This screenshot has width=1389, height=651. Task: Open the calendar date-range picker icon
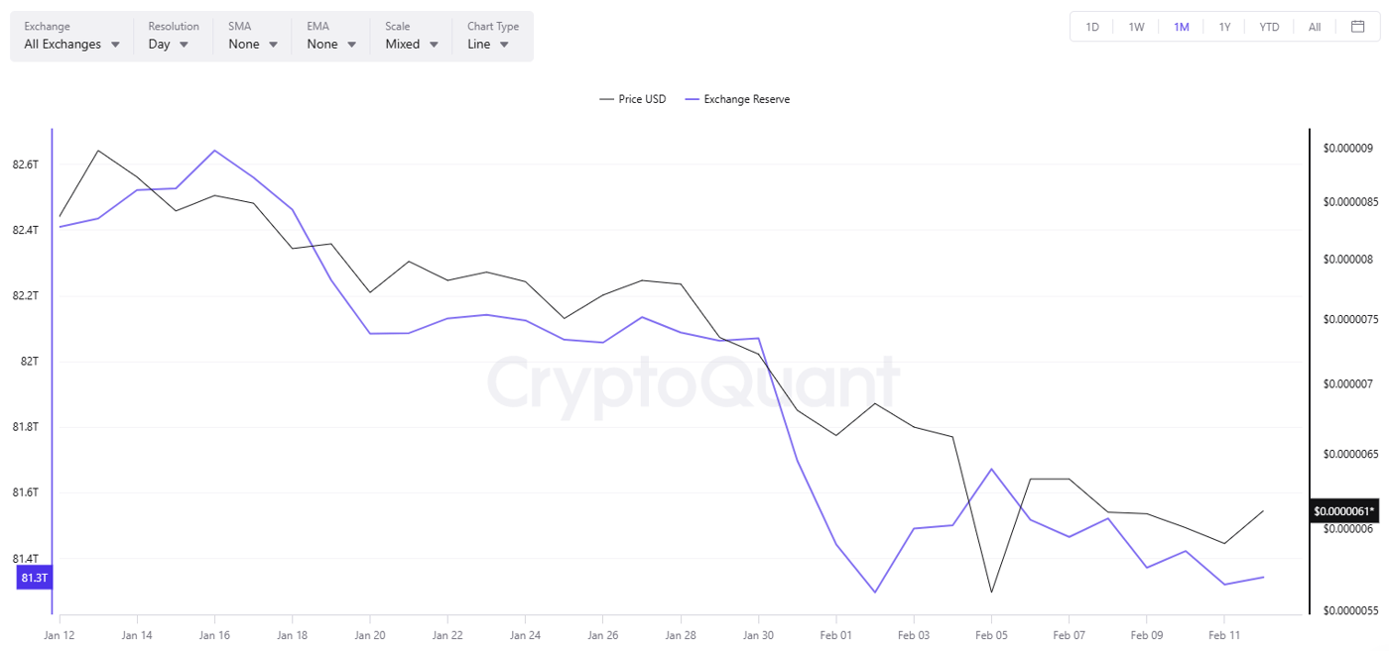pos(1357,27)
